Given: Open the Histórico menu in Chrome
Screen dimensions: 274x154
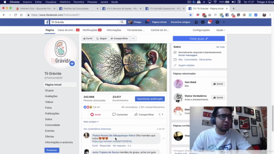Looking at the screenshot, I should tap(65, 2).
